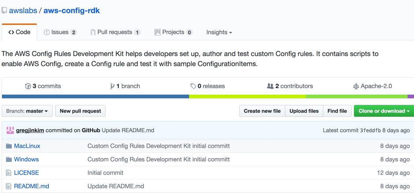Viewport: 414px width, 193px height.
Task: Open the Insights dropdown menu
Action: tap(219, 32)
